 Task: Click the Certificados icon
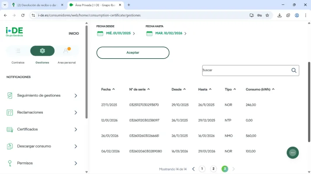tap(10, 129)
